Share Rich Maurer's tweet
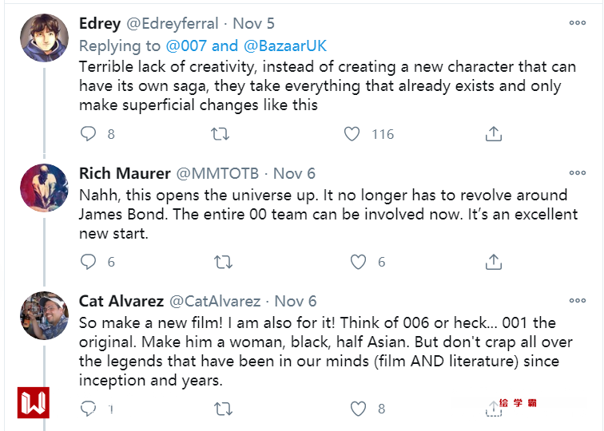604x431 pixels. click(x=494, y=262)
